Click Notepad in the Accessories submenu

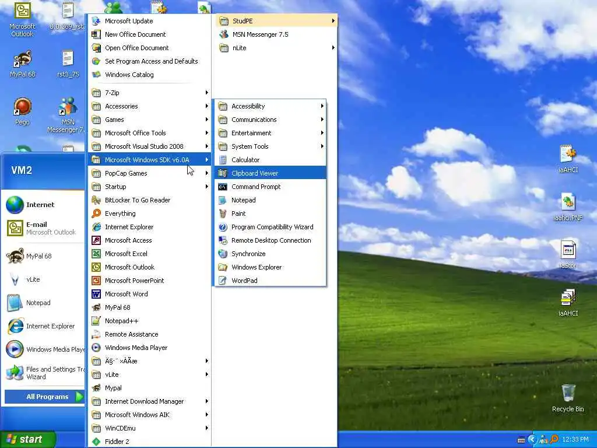[x=271, y=200]
